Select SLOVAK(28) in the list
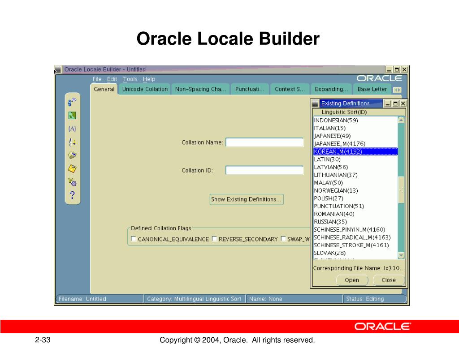 pyautogui.click(x=355, y=253)
